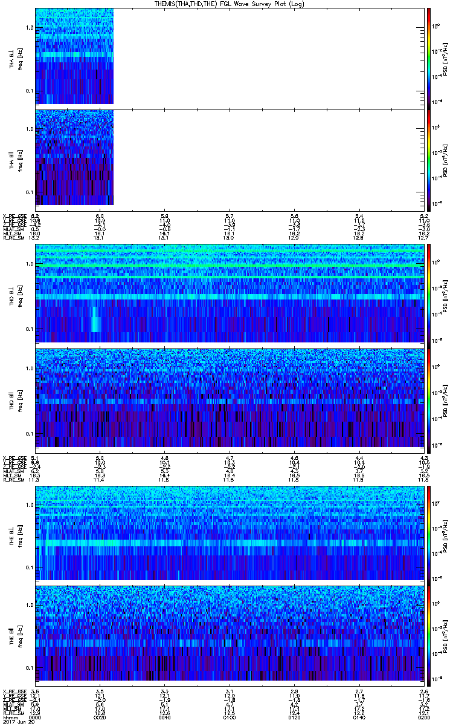The height and width of the screenshot is (726, 453).
Task: Click 'R_RE_SM' label beneath the THA panels
Action: click(13, 238)
